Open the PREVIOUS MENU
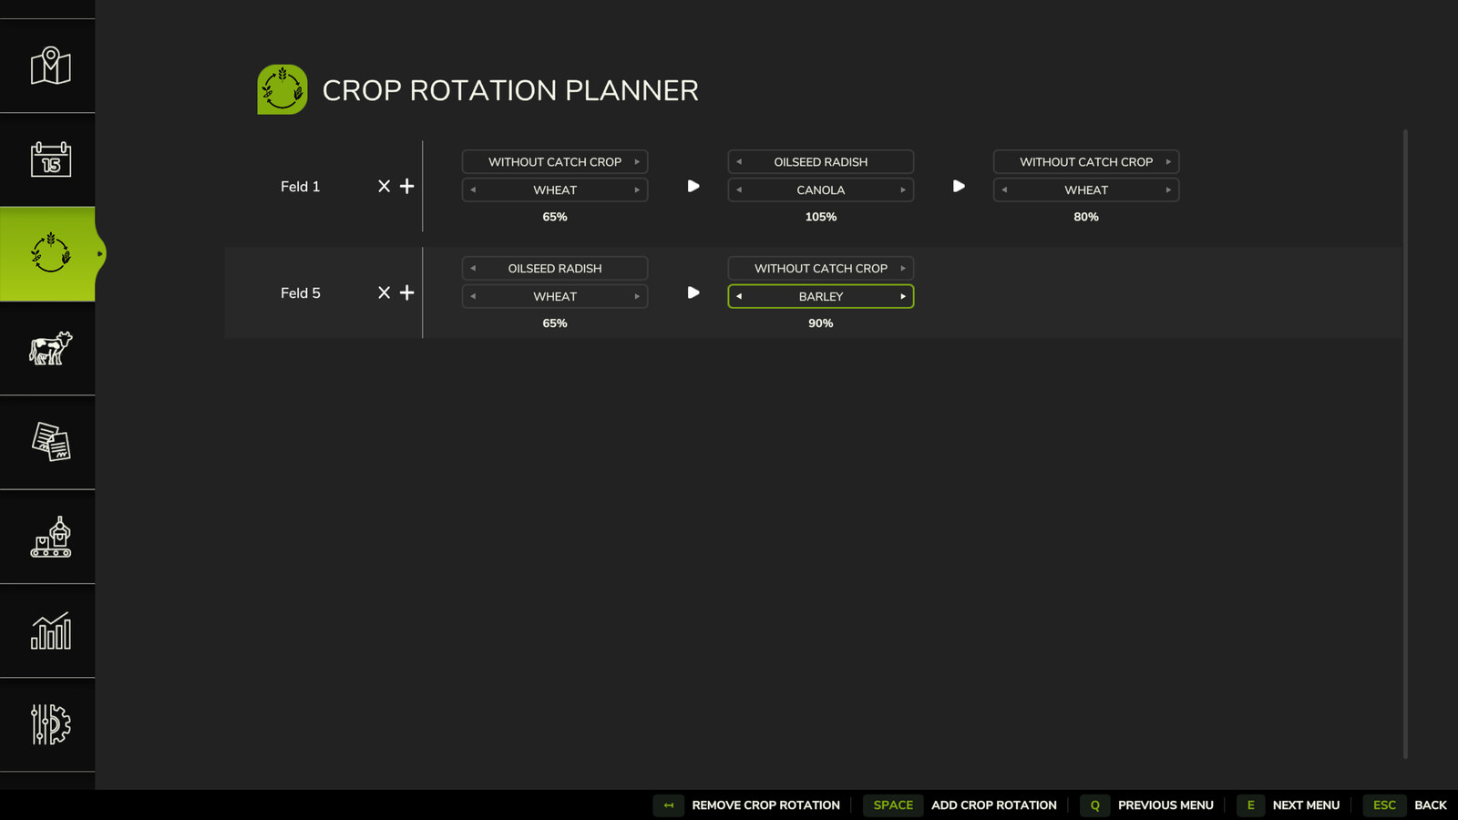Image resolution: width=1458 pixels, height=820 pixels. pyautogui.click(x=1166, y=805)
